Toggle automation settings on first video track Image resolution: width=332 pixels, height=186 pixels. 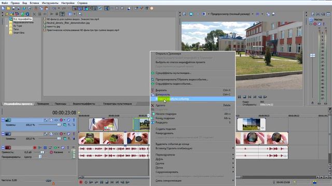(x=61, y=120)
